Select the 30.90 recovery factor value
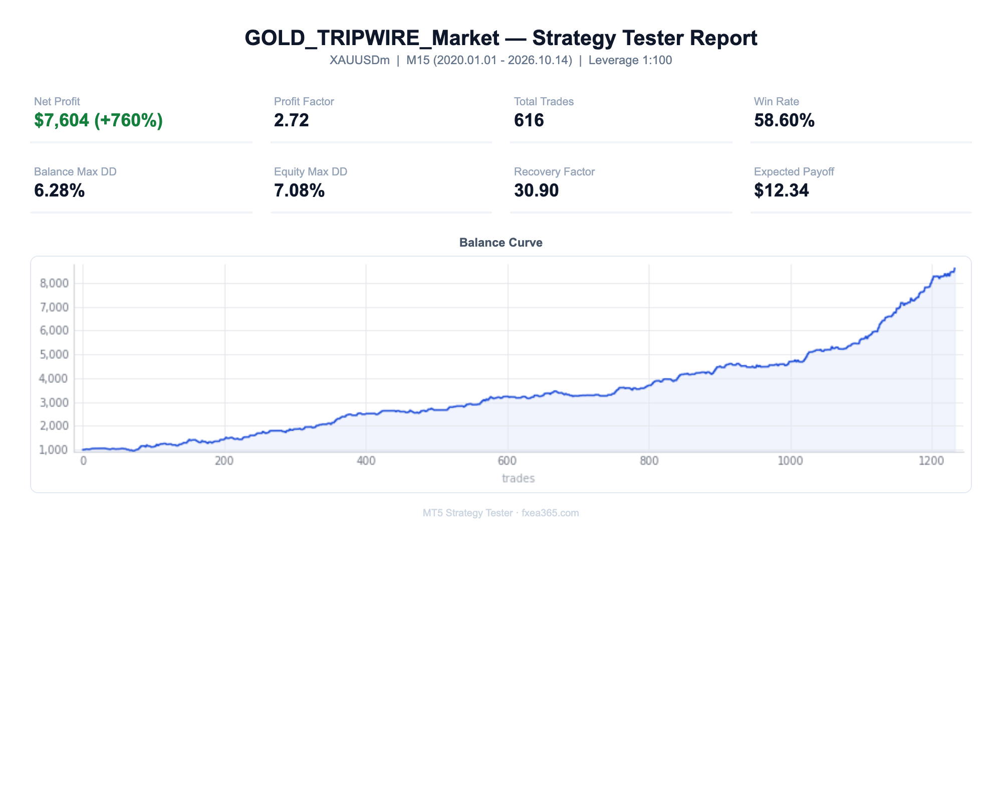The width and height of the screenshot is (1002, 802). pos(536,191)
